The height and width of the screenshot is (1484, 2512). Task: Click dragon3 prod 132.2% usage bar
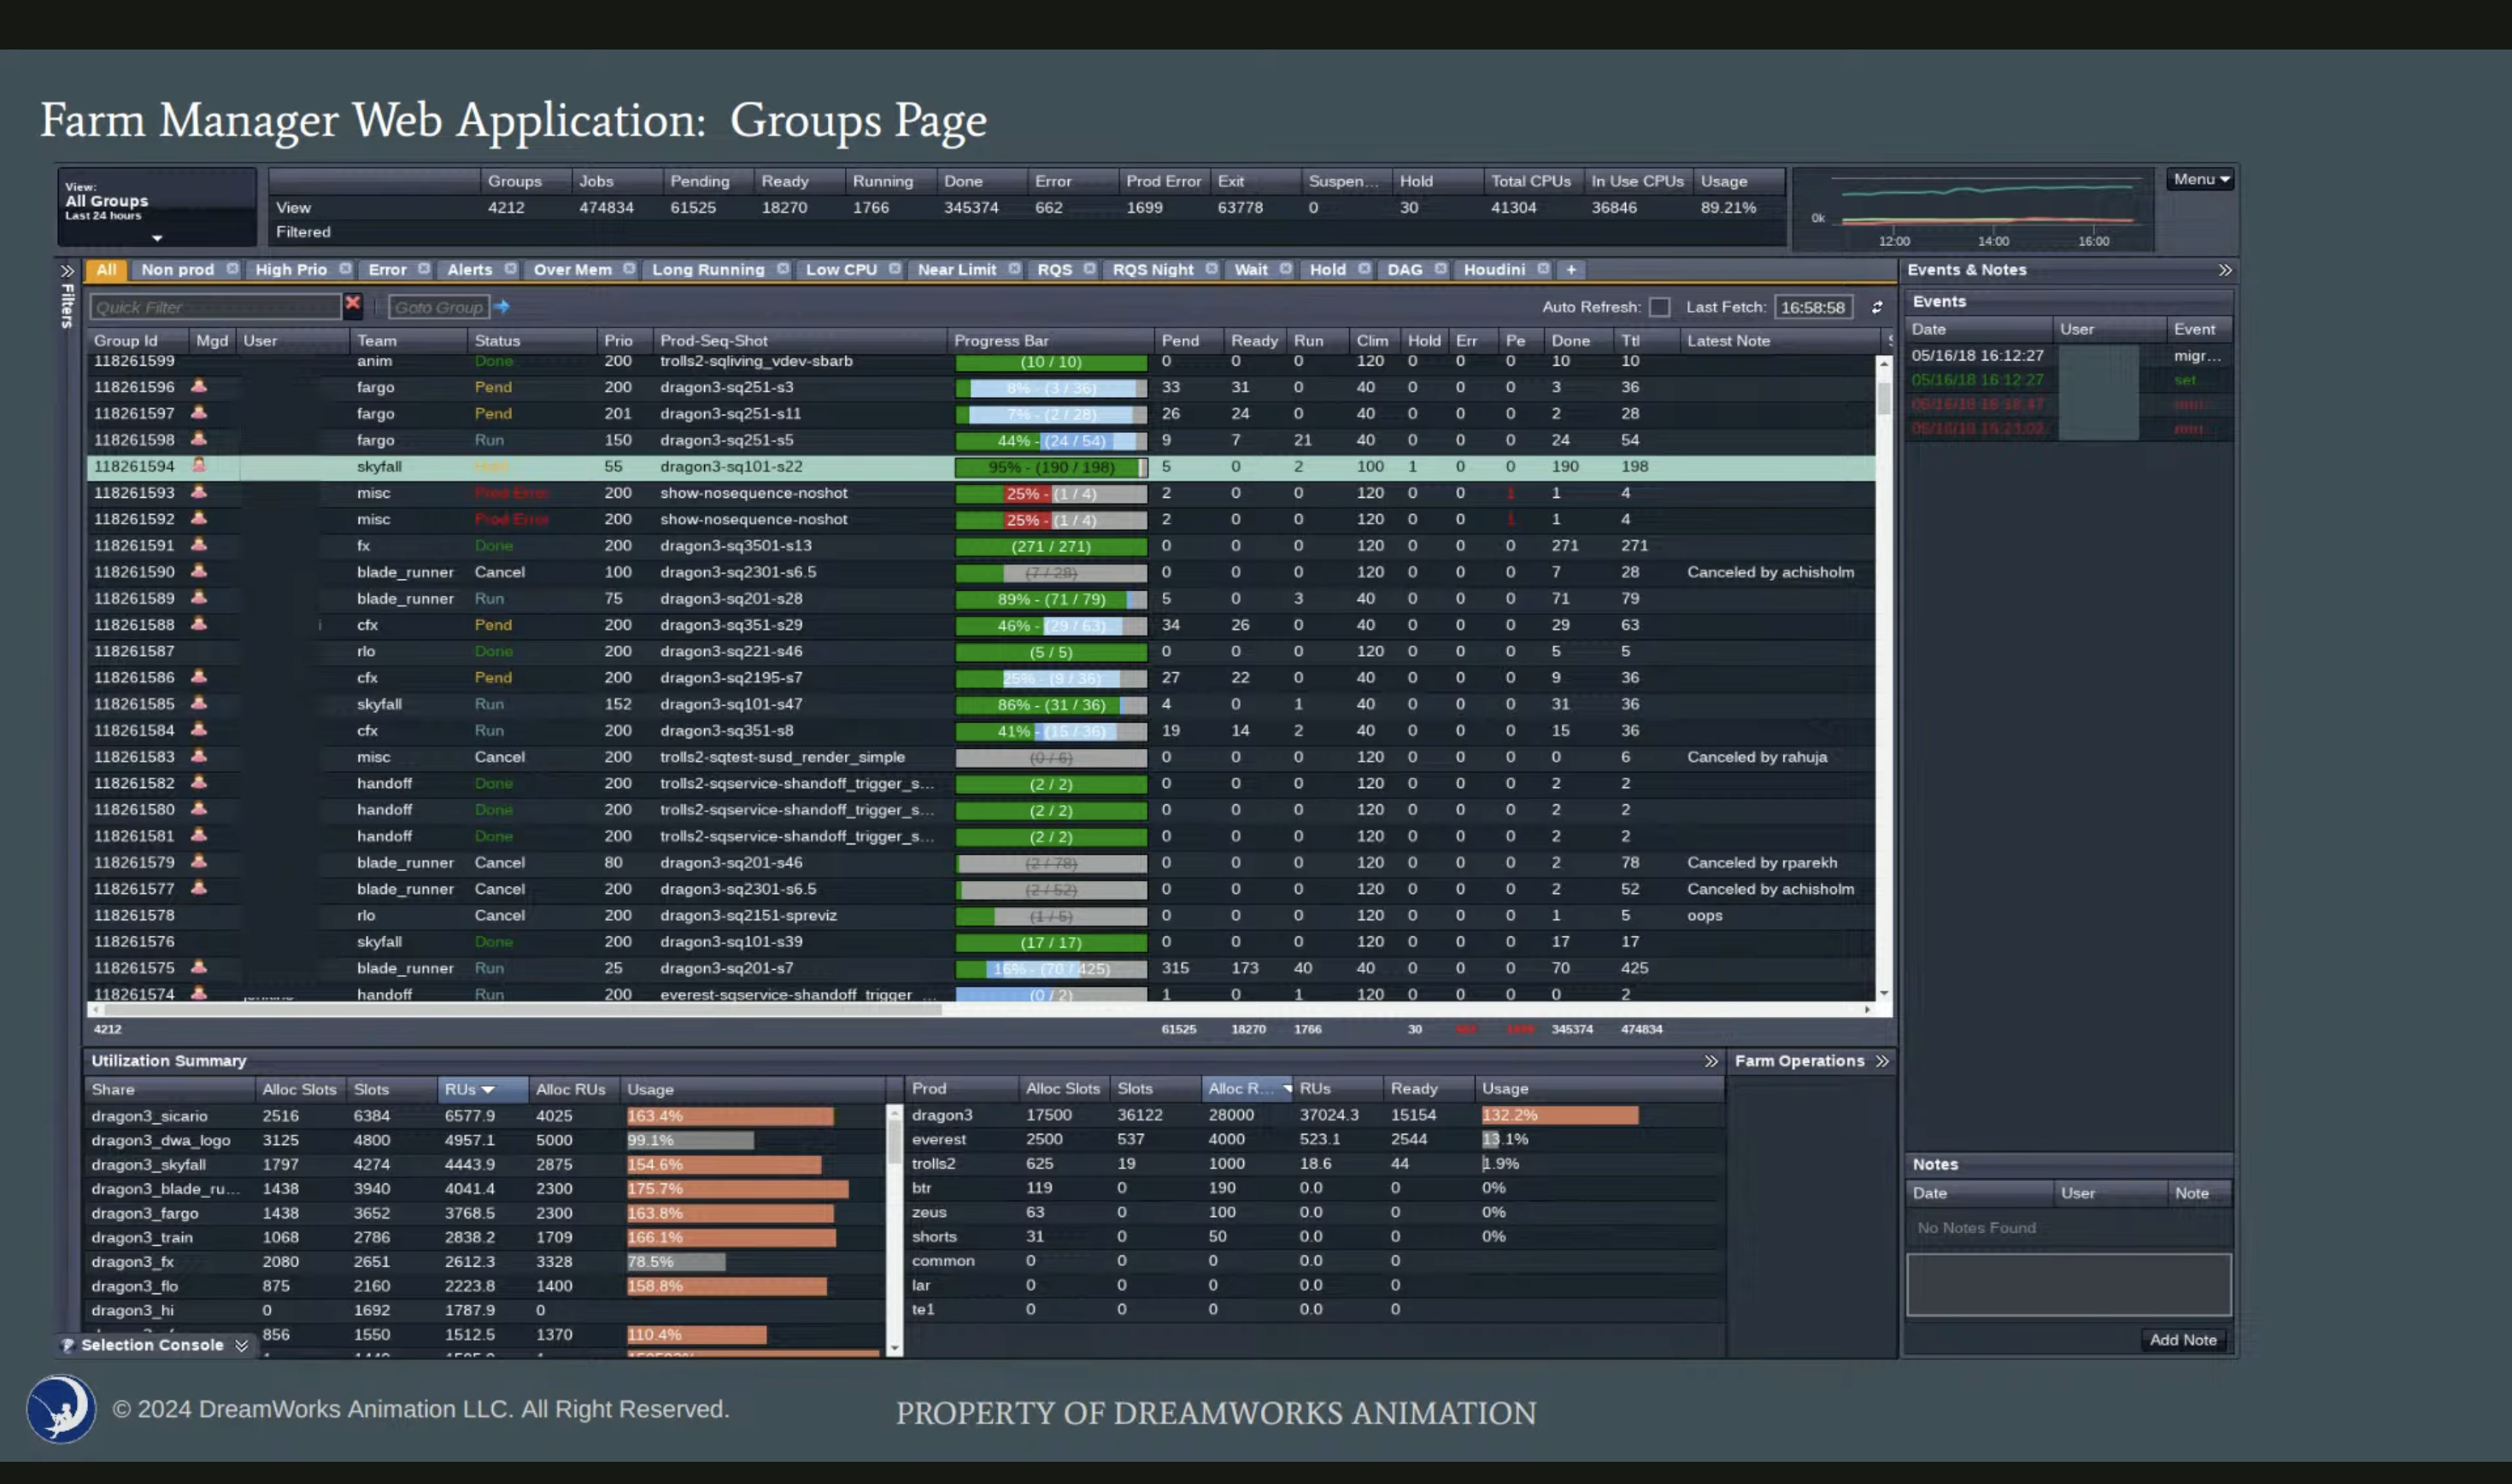tap(1559, 1115)
